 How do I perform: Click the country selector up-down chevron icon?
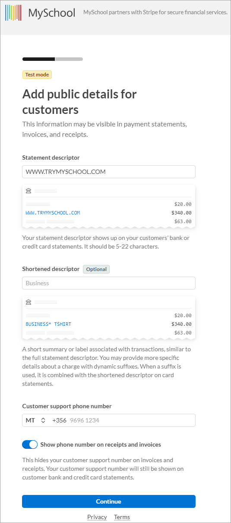click(43, 420)
